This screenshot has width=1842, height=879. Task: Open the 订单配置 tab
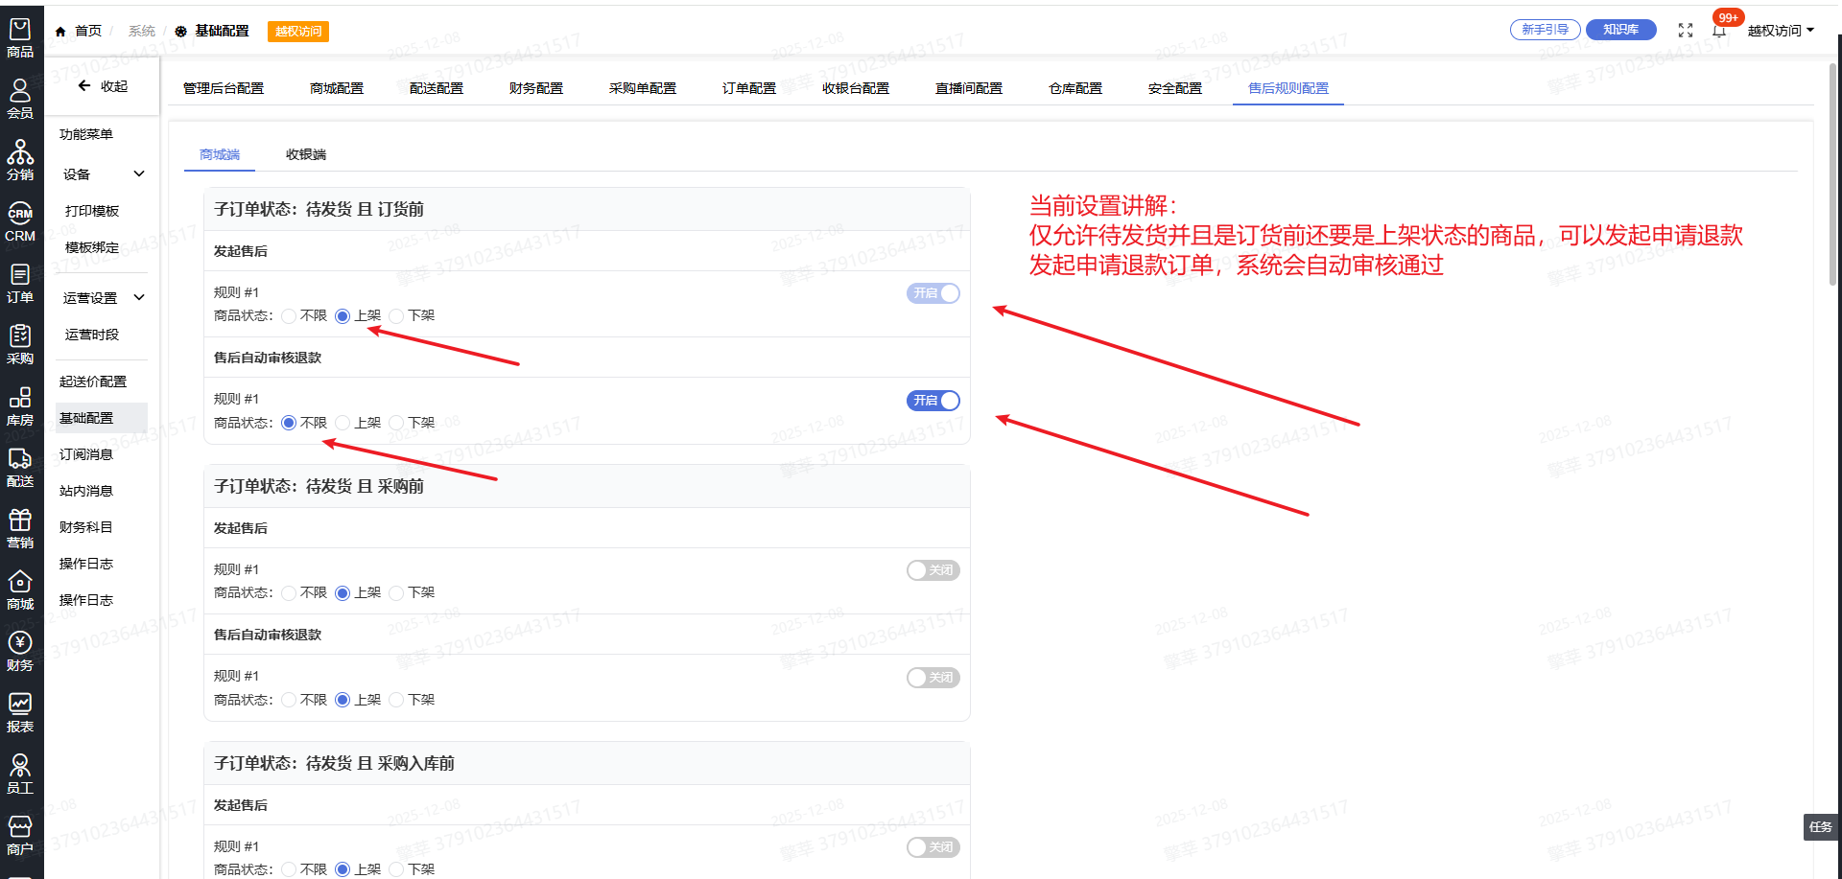[x=748, y=88]
